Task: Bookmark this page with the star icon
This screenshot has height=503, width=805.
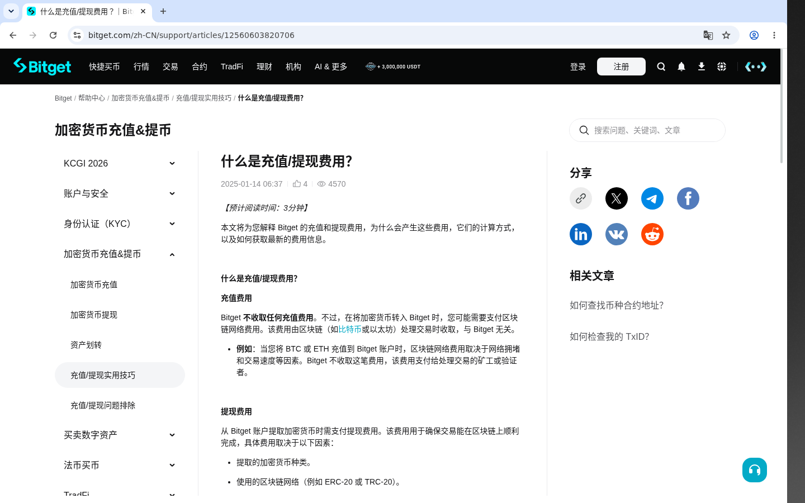Action: coord(726,35)
